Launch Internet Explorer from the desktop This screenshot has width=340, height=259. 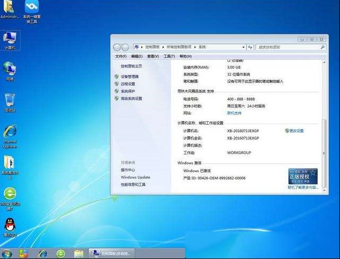pos(10,136)
